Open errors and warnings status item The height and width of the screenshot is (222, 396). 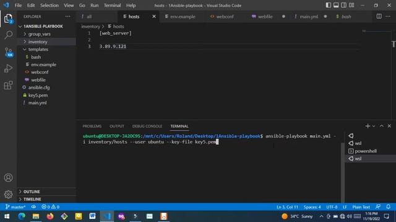point(50,207)
